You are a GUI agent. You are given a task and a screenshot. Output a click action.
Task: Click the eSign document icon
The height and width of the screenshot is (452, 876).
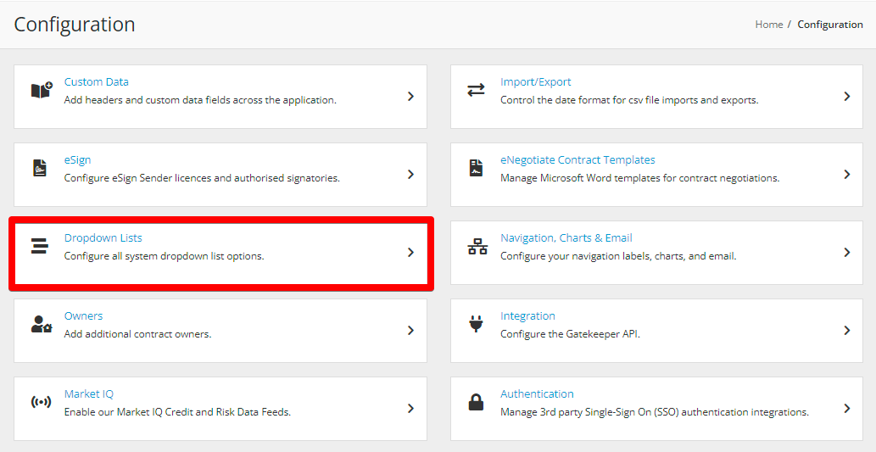(40, 168)
